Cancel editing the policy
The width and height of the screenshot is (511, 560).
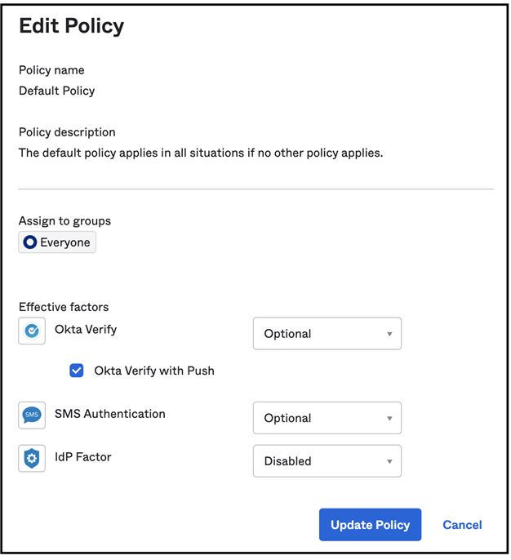pyautogui.click(x=462, y=525)
